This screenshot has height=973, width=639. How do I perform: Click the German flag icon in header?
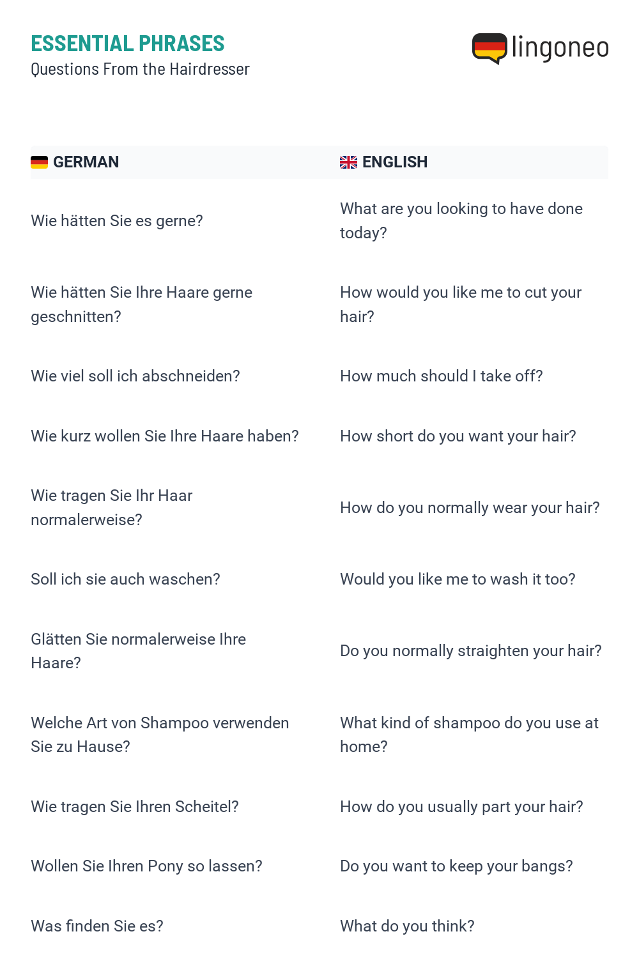point(39,162)
